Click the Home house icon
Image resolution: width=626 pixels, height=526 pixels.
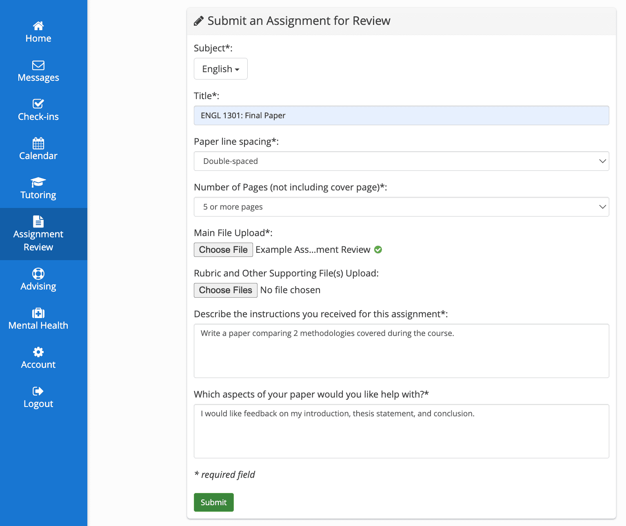click(38, 26)
